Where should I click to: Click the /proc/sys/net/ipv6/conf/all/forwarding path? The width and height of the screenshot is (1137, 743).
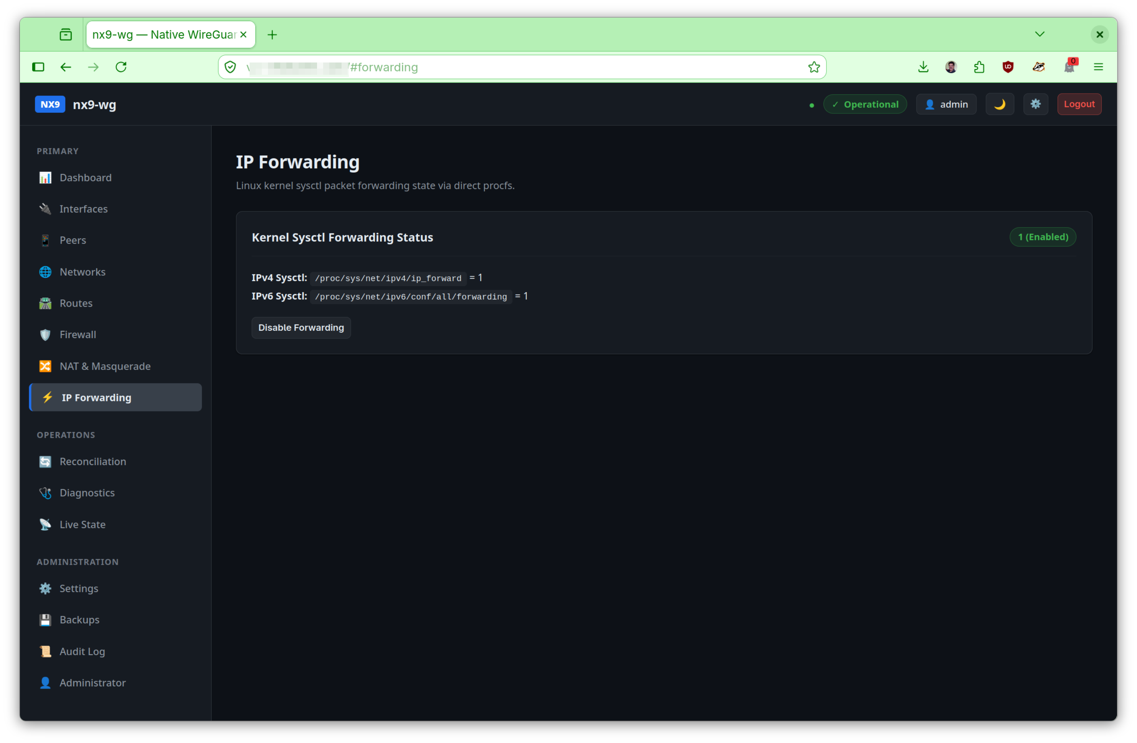[411, 297]
